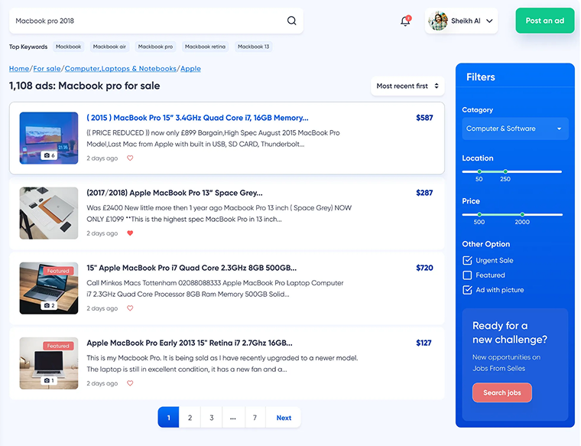Image resolution: width=581 pixels, height=446 pixels.
Task: Open Apple MacBook Pro Early 2013 title
Action: coord(190,343)
